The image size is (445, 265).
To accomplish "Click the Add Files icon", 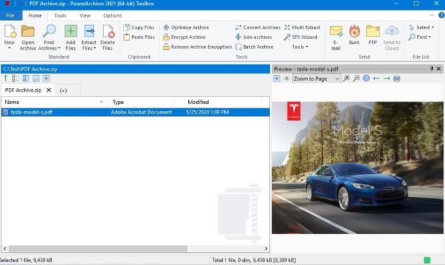I will click(x=70, y=31).
